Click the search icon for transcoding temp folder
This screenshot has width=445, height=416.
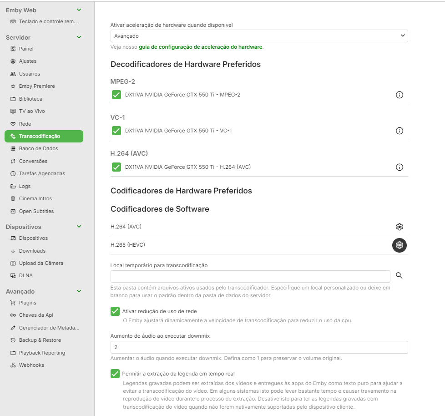pyautogui.click(x=399, y=276)
